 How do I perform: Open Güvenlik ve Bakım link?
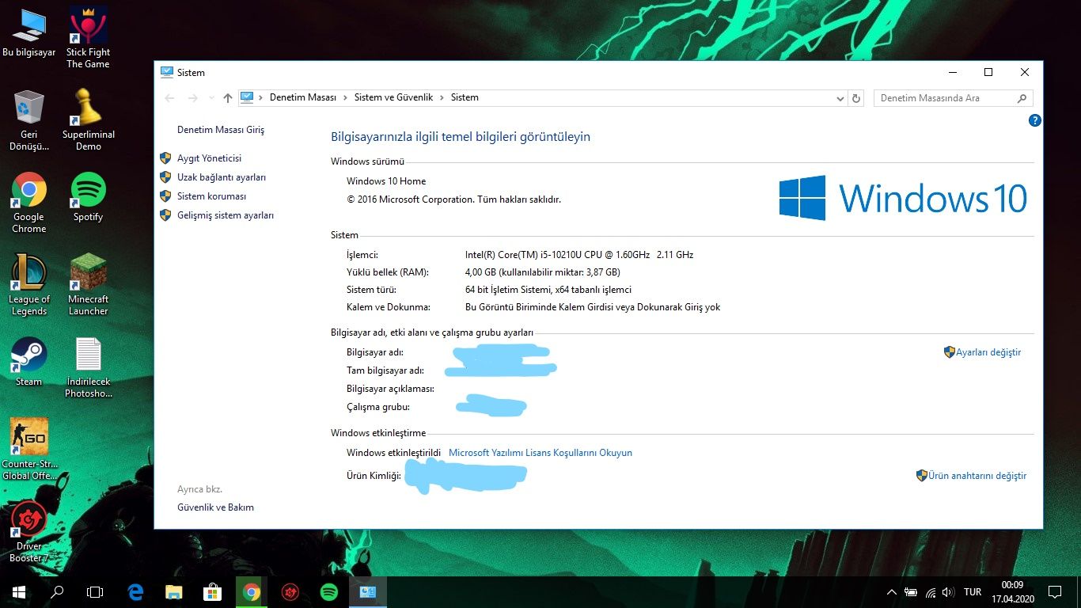(215, 507)
